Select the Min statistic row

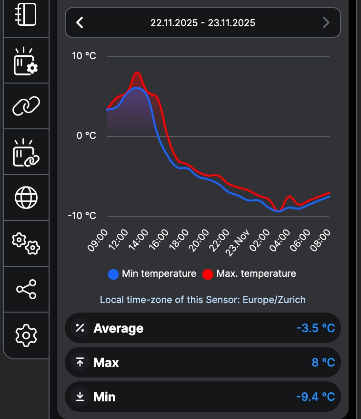pos(203,397)
